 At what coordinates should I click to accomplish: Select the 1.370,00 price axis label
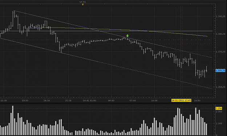pos(220,52)
